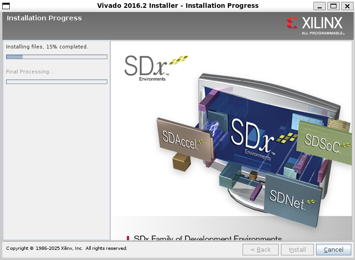The image size is (355, 260).
Task: Click the brown cube below SDAccel
Action: click(x=181, y=163)
